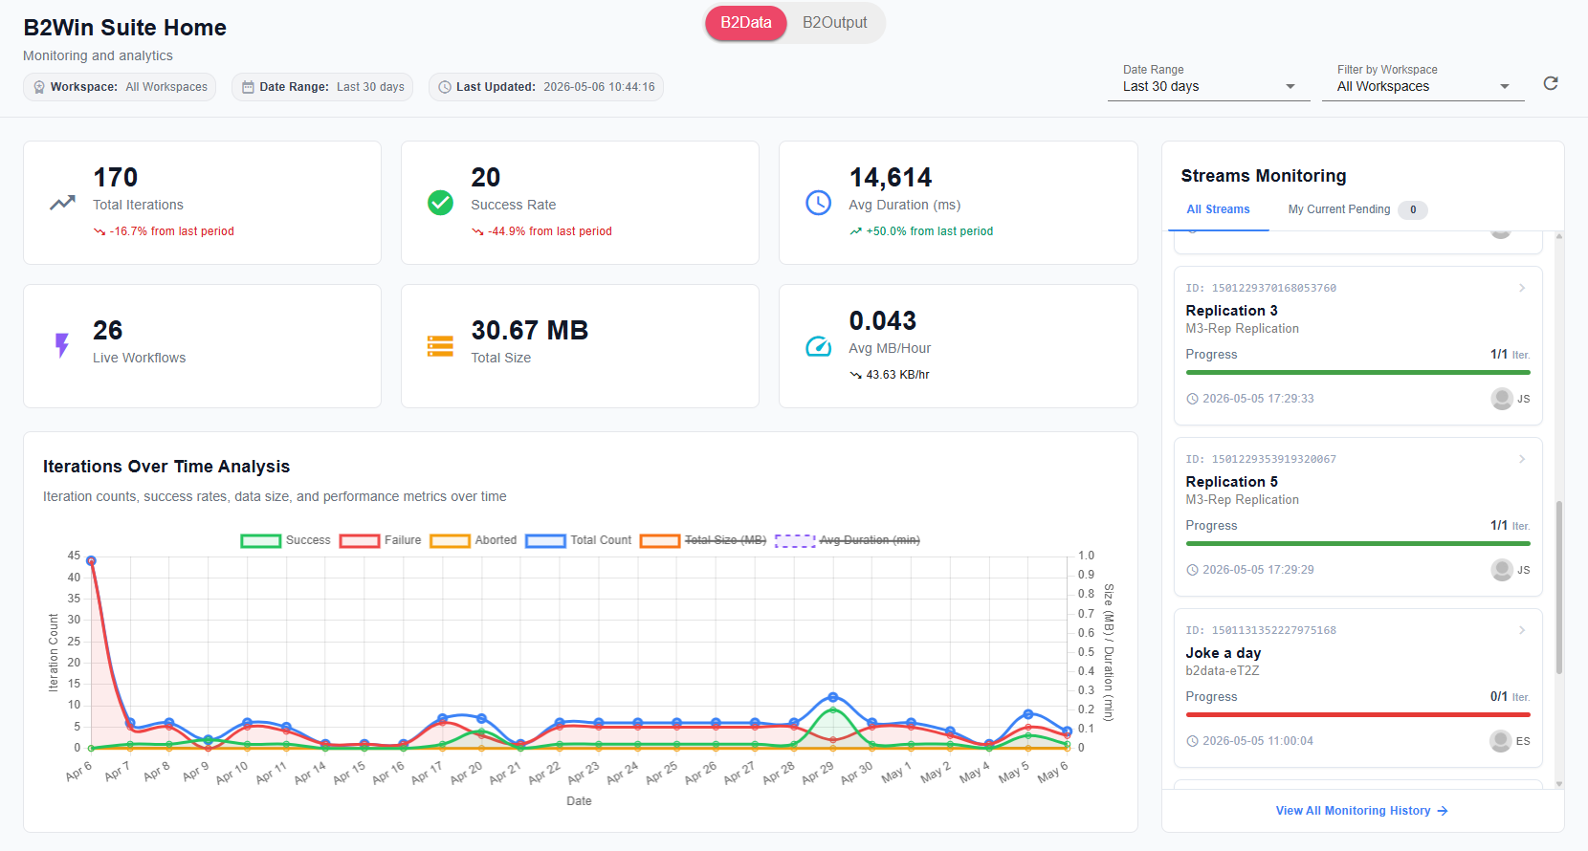Viewport: 1588px width, 851px height.
Task: Click the 14,614 average duration value
Action: tap(891, 177)
